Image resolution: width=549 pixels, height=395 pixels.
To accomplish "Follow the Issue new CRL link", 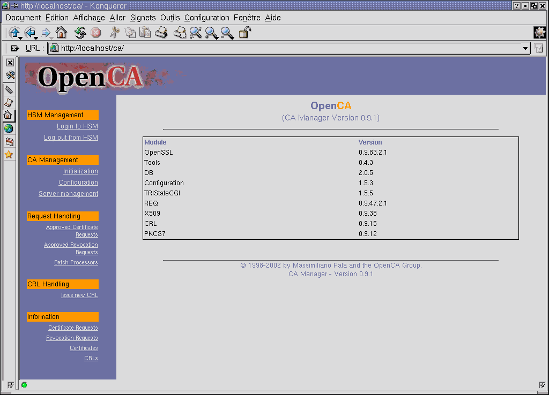I will 79,295.
